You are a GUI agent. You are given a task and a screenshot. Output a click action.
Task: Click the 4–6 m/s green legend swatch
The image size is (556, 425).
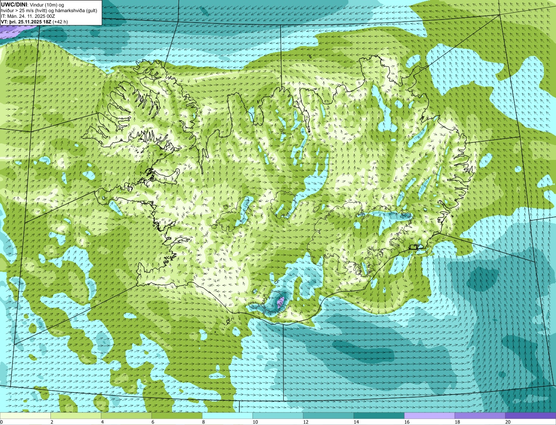pyautogui.click(x=126, y=415)
